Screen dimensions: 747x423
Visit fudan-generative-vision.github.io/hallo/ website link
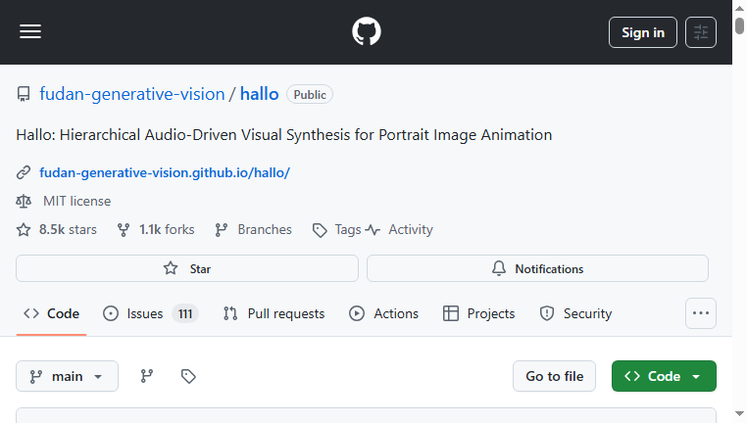click(165, 172)
